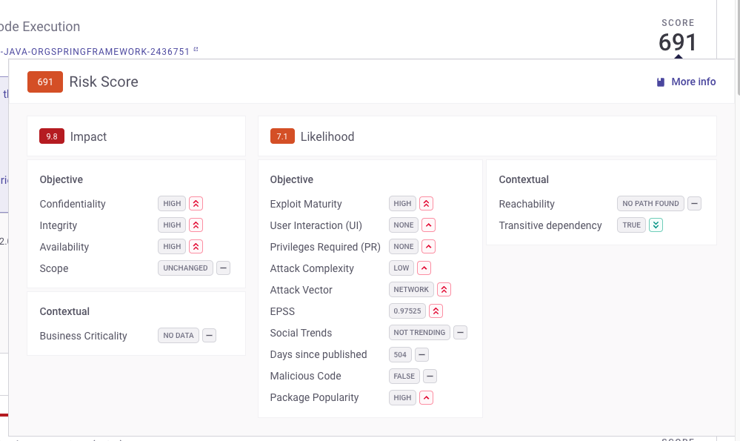Click the 691 Risk Score badge in header
The height and width of the screenshot is (441, 740).
pyautogui.click(x=45, y=82)
